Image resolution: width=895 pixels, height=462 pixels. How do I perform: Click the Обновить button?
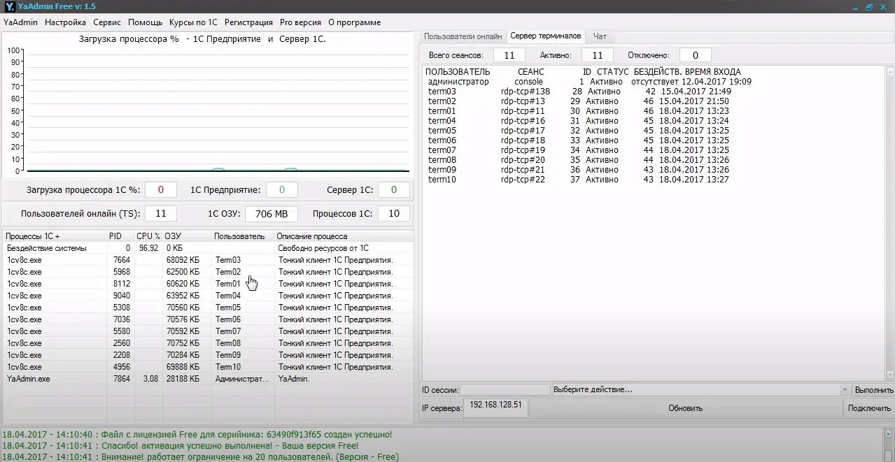pyautogui.click(x=685, y=408)
